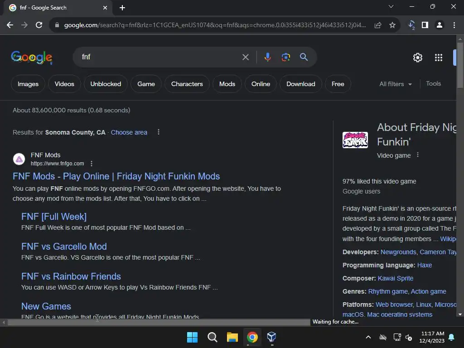
Task: Select the Unblocked filter chip
Action: (106, 84)
